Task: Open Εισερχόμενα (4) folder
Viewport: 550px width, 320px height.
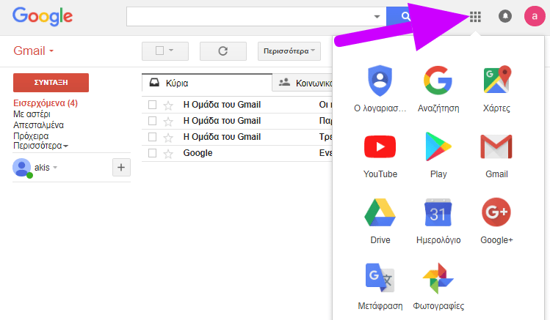Action: (x=46, y=103)
